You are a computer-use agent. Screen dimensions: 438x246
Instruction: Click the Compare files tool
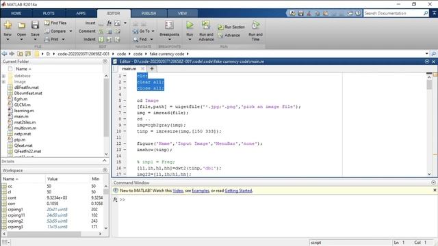coord(55,31)
